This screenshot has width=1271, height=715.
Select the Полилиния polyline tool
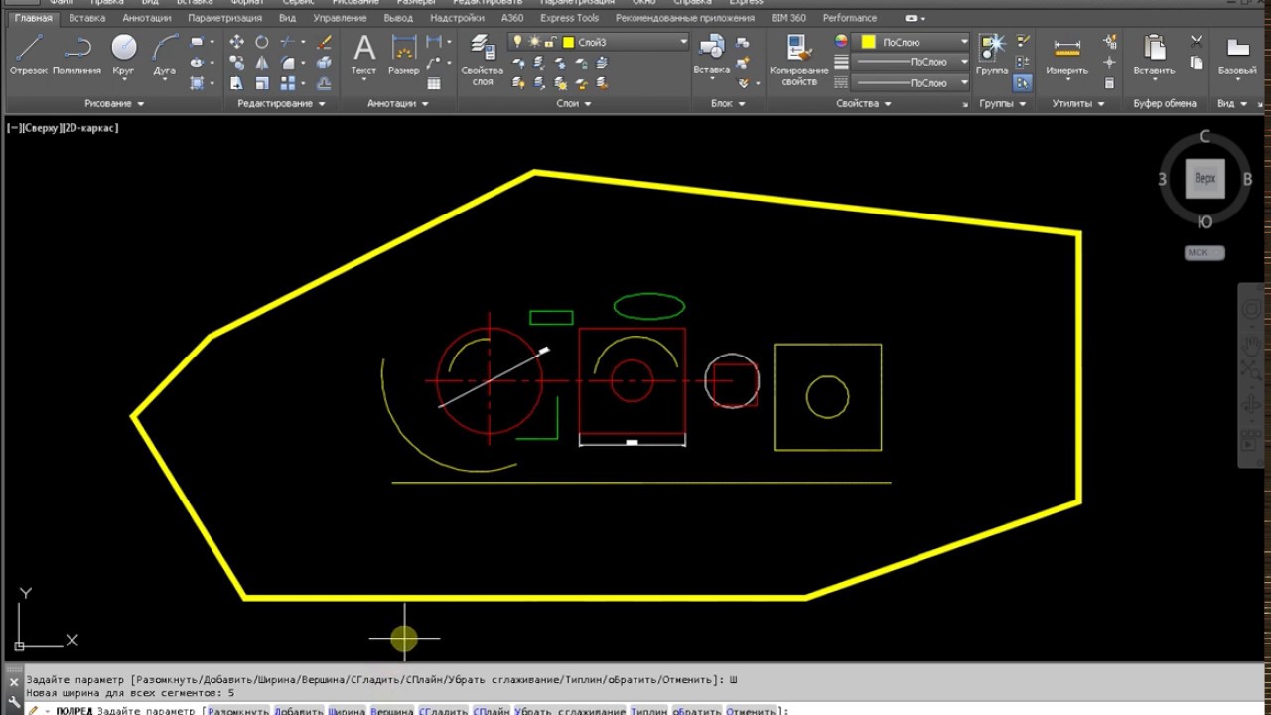(x=76, y=55)
